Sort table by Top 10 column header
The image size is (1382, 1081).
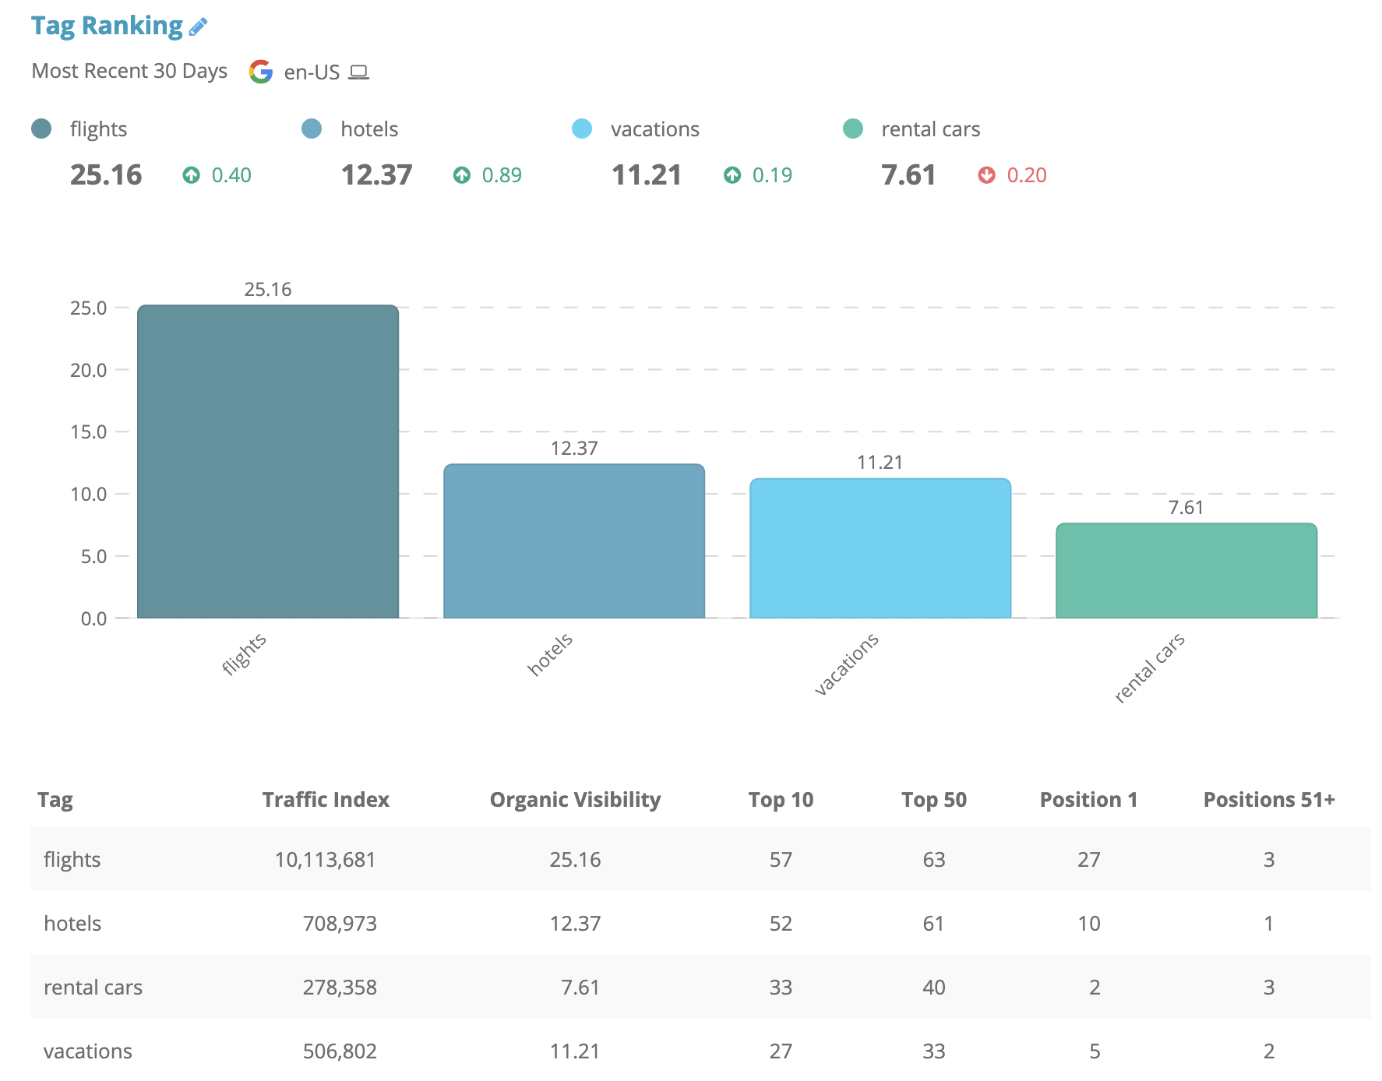tap(781, 800)
